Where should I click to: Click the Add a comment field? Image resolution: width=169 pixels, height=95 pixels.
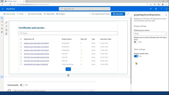click(49, 91)
